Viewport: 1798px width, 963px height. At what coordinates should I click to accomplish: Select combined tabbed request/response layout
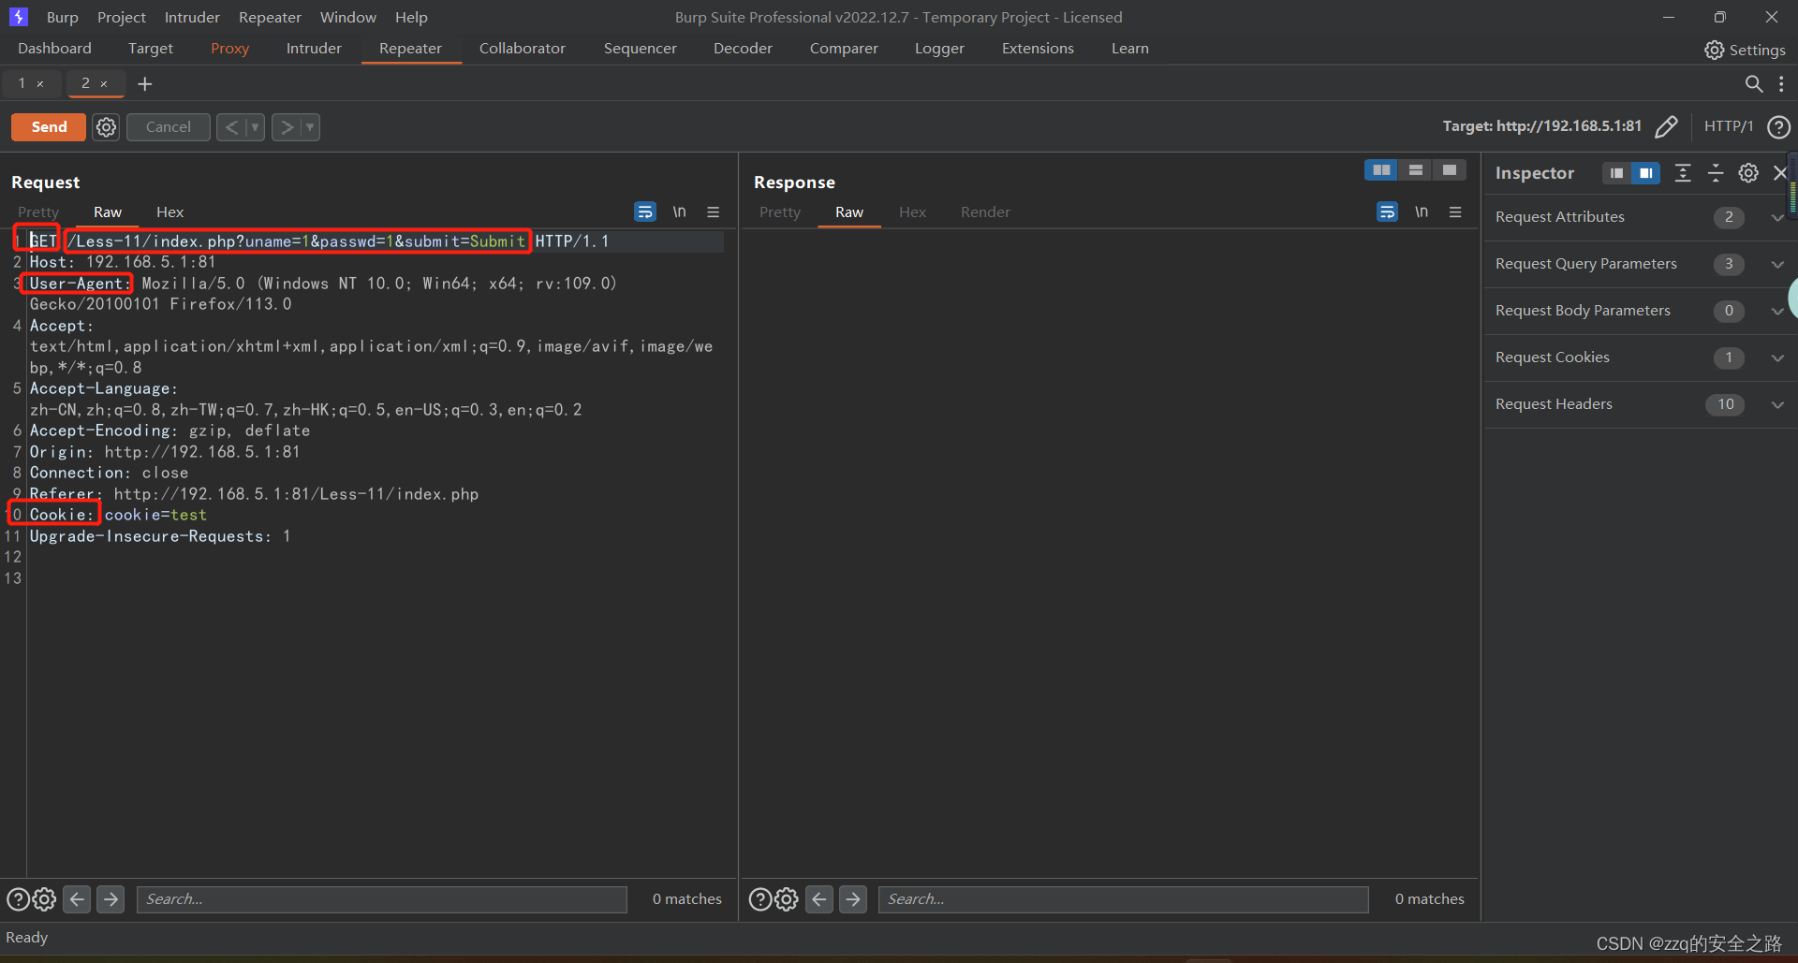pyautogui.click(x=1450, y=170)
